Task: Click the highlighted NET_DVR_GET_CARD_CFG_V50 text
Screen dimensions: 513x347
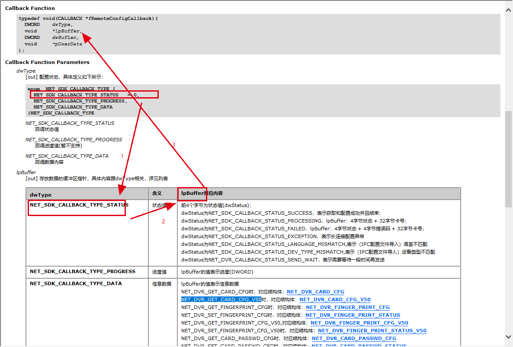Action: (221, 299)
